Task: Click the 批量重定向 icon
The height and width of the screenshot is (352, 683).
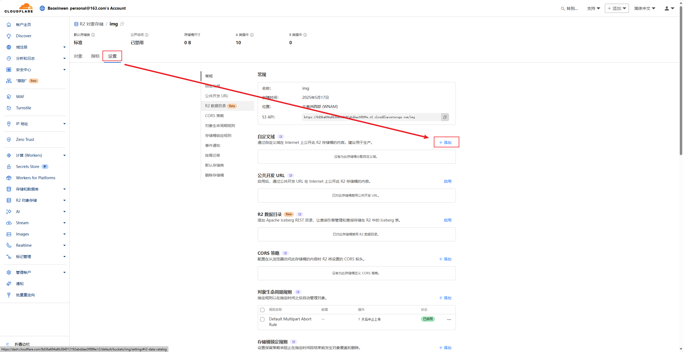Action: click(9, 295)
